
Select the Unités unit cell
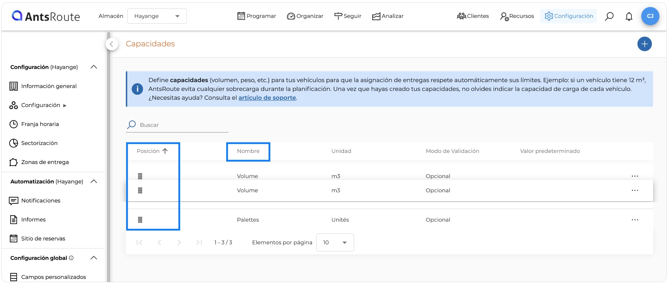tap(340, 220)
